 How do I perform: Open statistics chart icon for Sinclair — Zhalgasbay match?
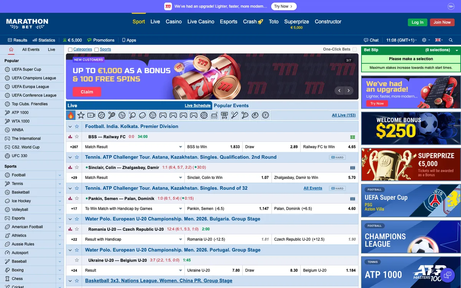pyautogui.click(x=70, y=167)
